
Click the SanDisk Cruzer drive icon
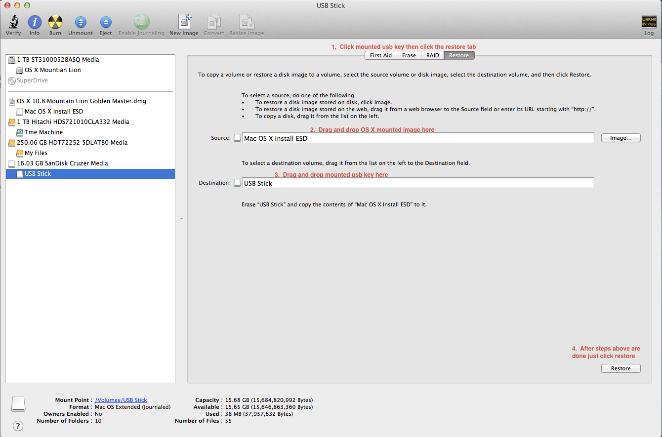[x=12, y=163]
